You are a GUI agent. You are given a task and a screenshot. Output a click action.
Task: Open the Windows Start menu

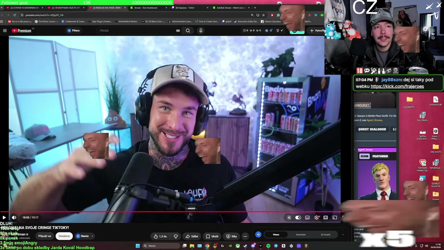click(x=138, y=246)
